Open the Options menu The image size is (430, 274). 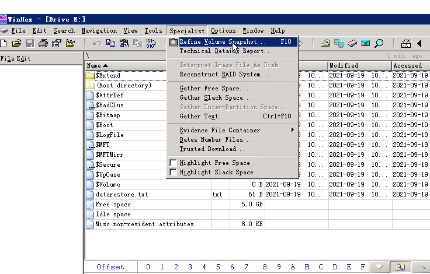click(223, 31)
